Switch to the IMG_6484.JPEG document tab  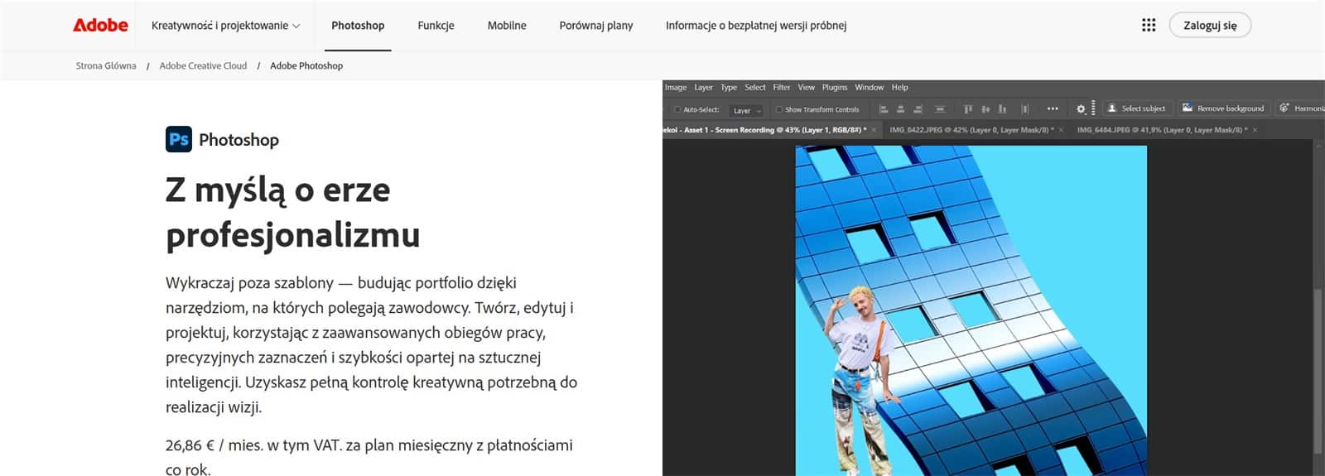click(1161, 130)
